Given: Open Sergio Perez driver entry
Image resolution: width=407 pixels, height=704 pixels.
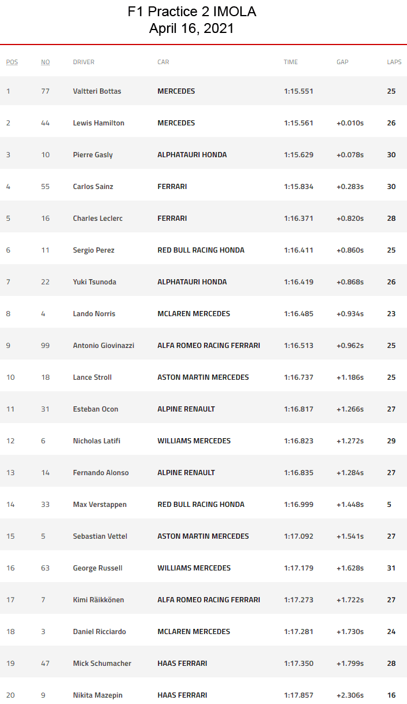Looking at the screenshot, I should pos(94,250).
